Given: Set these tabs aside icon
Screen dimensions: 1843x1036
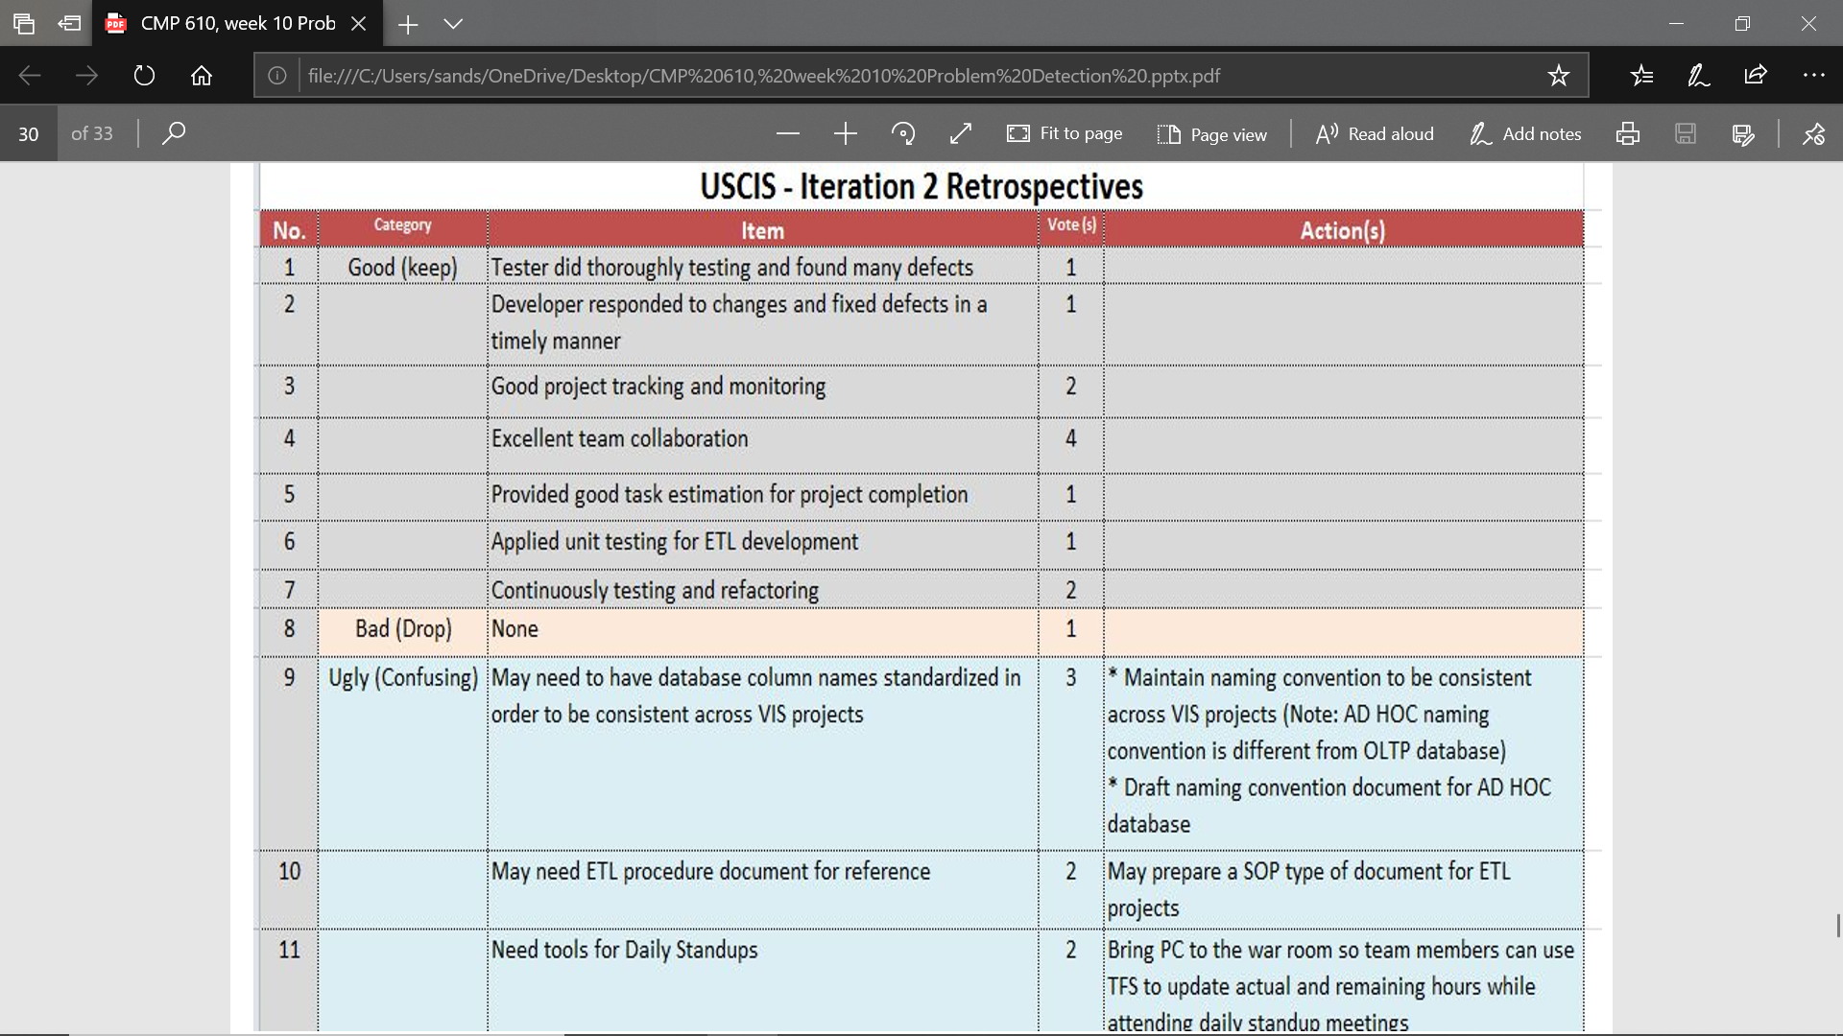Looking at the screenshot, I should pyautogui.click(x=69, y=23).
